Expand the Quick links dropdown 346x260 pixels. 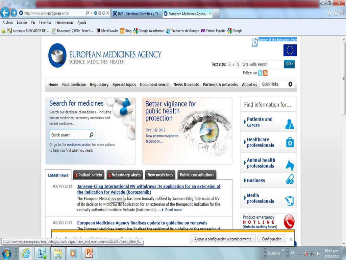point(290,84)
